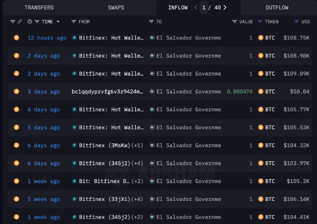Click Bitfinex leaf icon in $109.89K row
Viewport: 317px width, 224px height.
coord(74,74)
